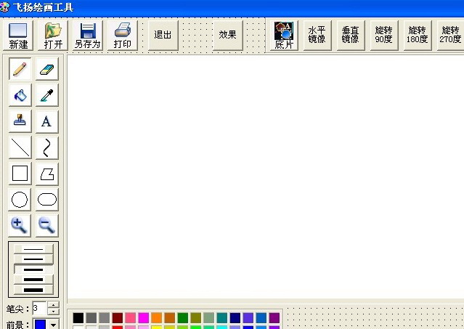Click the 效果 effects button
Viewport: 464px width, 329px height.
pyautogui.click(x=227, y=35)
